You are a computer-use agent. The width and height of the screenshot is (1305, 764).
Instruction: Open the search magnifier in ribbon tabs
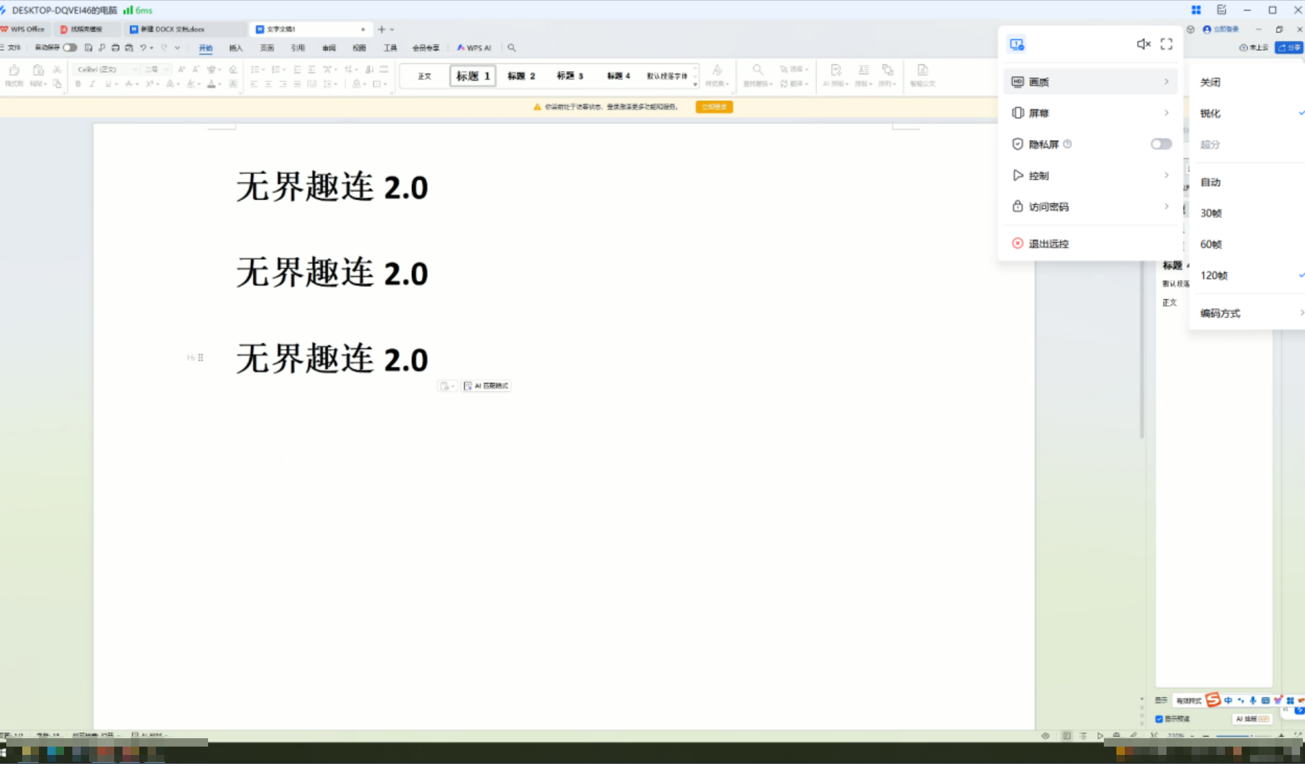pos(512,48)
